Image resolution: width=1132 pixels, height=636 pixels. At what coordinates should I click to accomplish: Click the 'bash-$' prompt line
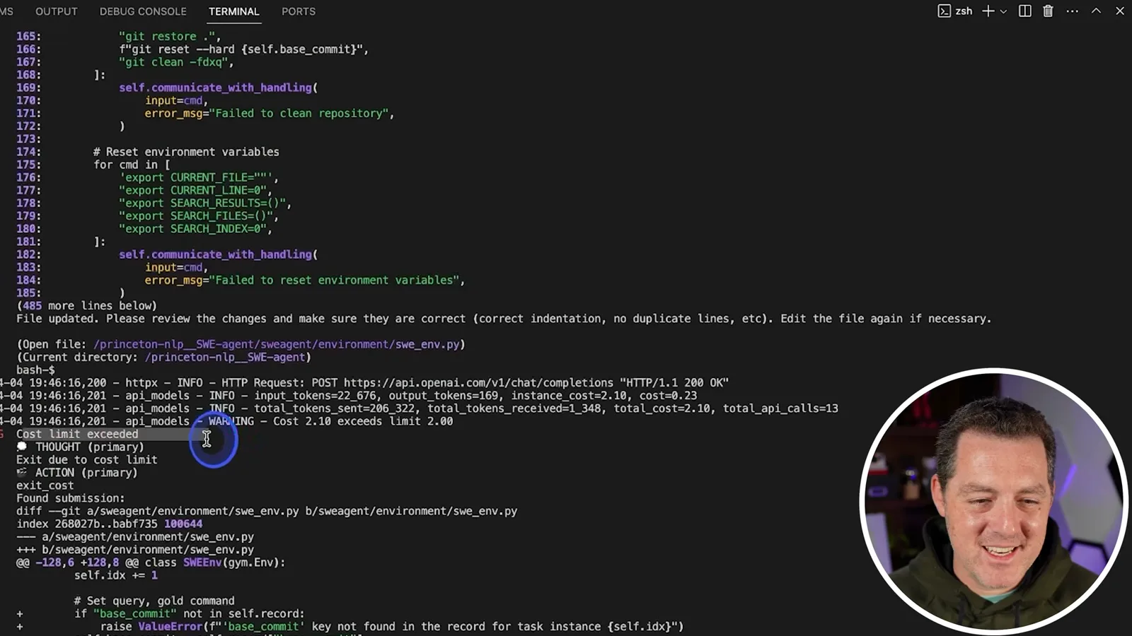tap(35, 370)
